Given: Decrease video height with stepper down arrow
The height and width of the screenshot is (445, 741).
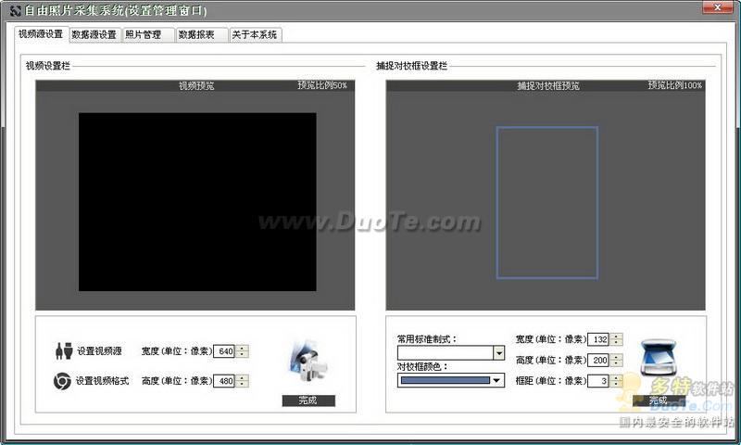Looking at the screenshot, I should [242, 385].
